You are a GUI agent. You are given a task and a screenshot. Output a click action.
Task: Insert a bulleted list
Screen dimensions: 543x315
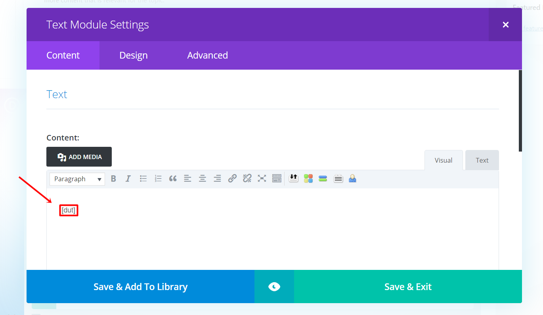tap(143, 179)
